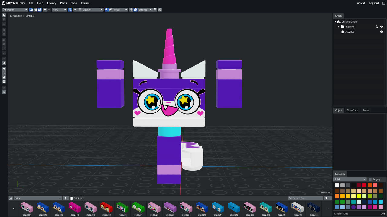The image size is (387, 217).
Task: Click the unicat username
Action: point(361,3)
